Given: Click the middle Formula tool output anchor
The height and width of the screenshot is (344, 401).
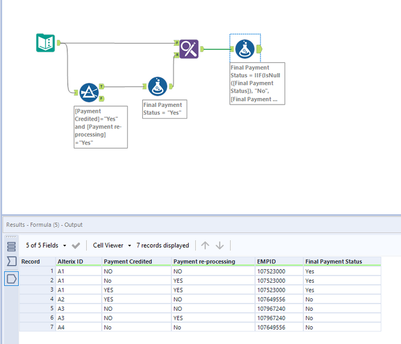Looking at the screenshot, I should (x=171, y=86).
